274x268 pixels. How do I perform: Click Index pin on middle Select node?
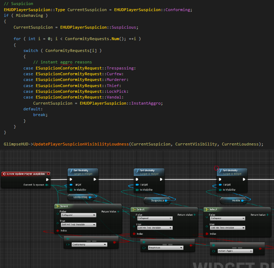tap(134, 234)
